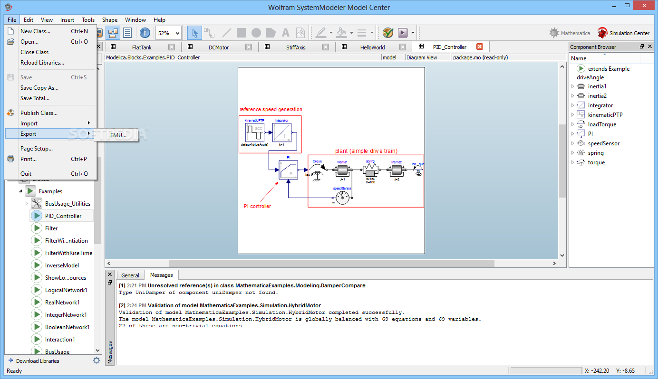This screenshot has height=379, width=658.
Task: Select the Text tool
Action: 286,33
